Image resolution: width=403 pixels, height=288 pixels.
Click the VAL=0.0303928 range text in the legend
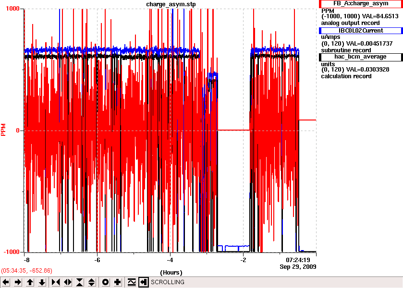(355, 70)
